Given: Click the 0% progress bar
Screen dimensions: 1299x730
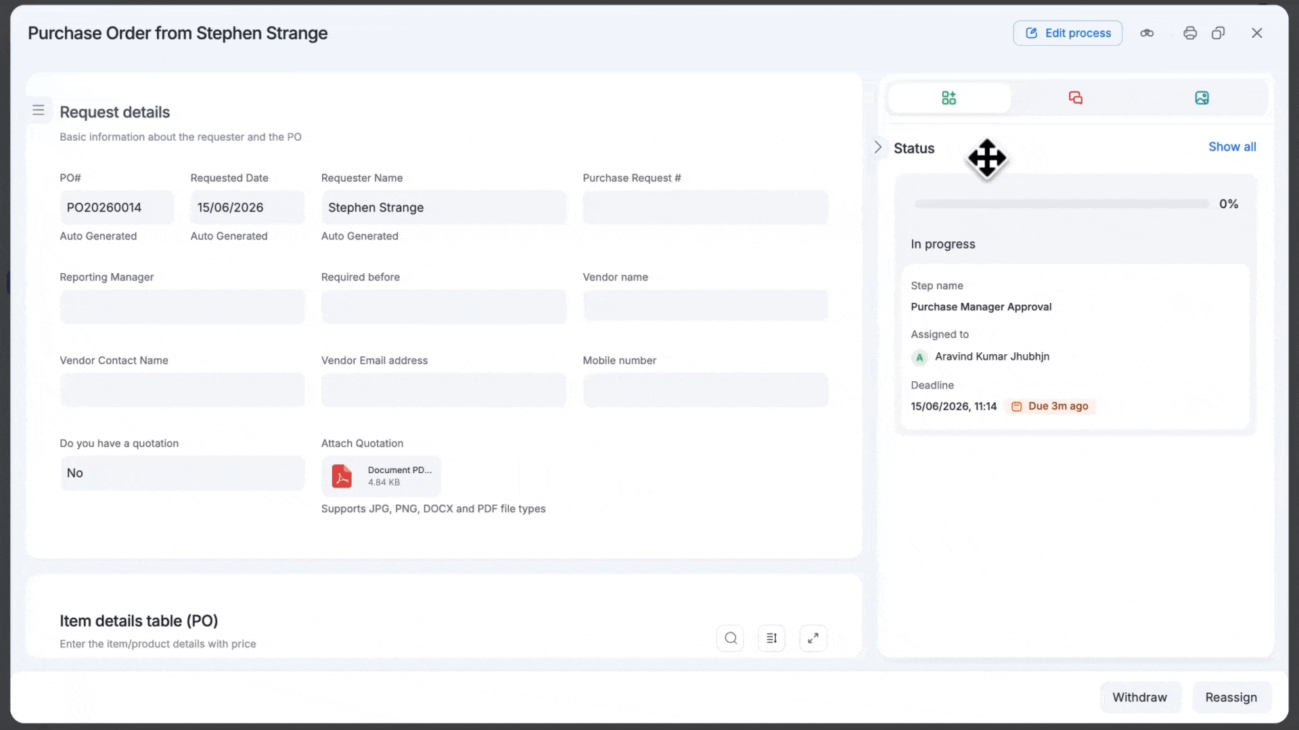Looking at the screenshot, I should click(1062, 204).
